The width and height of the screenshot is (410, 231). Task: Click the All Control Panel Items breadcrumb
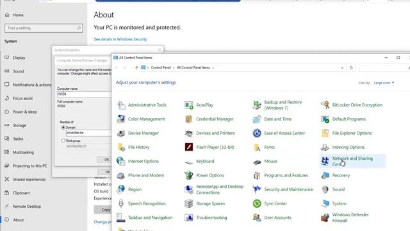193,67
